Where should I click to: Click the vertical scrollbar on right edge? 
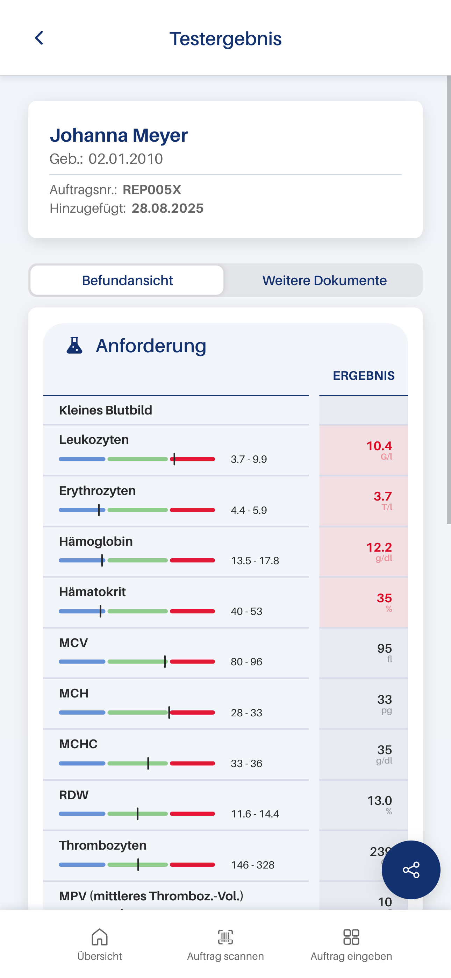click(448, 300)
